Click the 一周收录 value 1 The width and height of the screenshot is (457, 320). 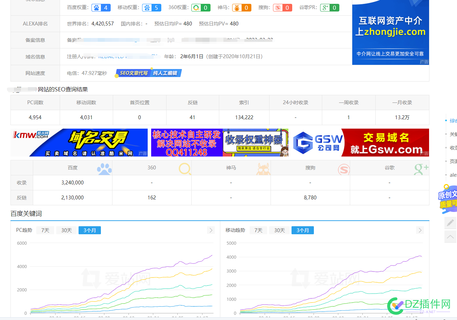pyautogui.click(x=348, y=117)
